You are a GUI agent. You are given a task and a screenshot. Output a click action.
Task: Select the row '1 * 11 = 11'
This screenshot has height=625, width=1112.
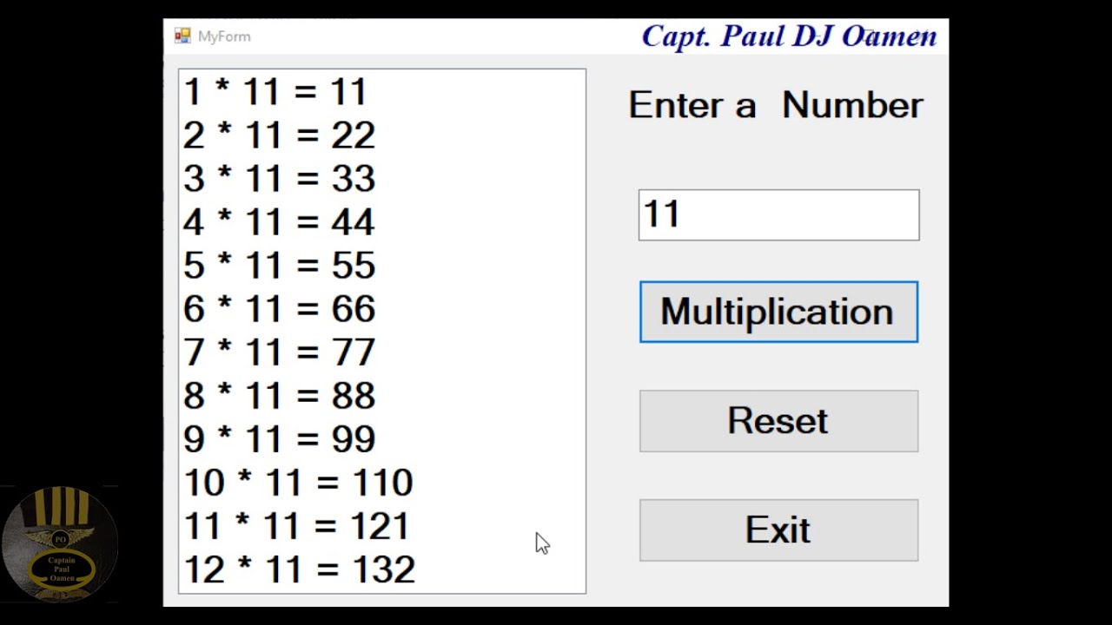pos(382,92)
